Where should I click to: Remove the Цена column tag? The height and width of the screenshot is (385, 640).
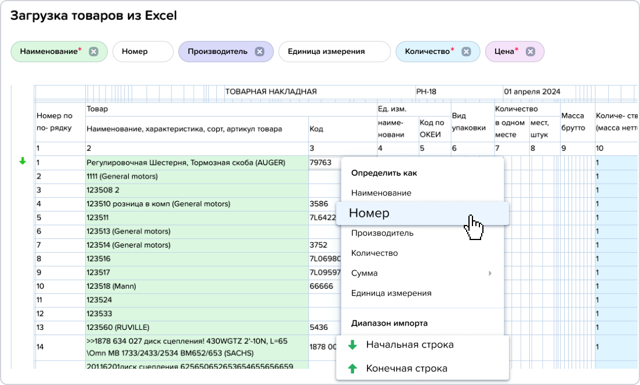point(530,52)
